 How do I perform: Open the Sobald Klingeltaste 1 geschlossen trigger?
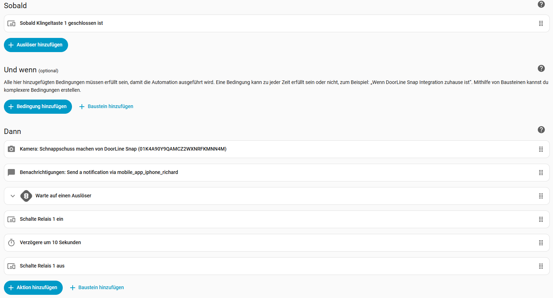click(61, 23)
